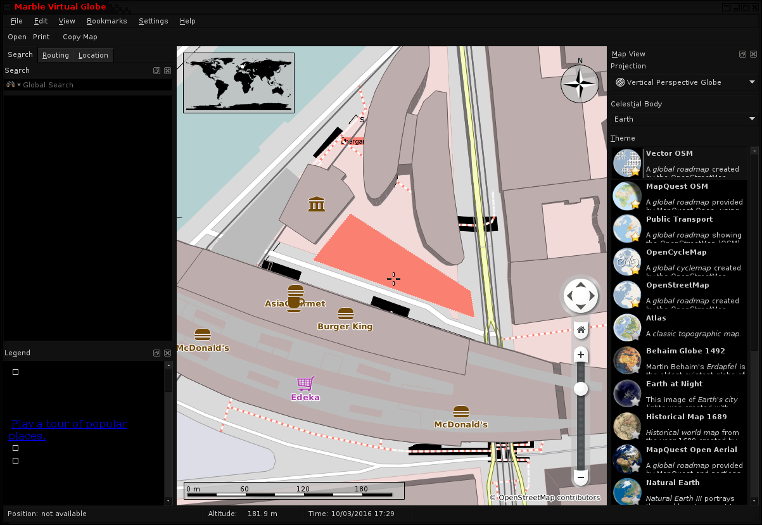
Task: Open the Settings menu
Action: click(x=153, y=21)
